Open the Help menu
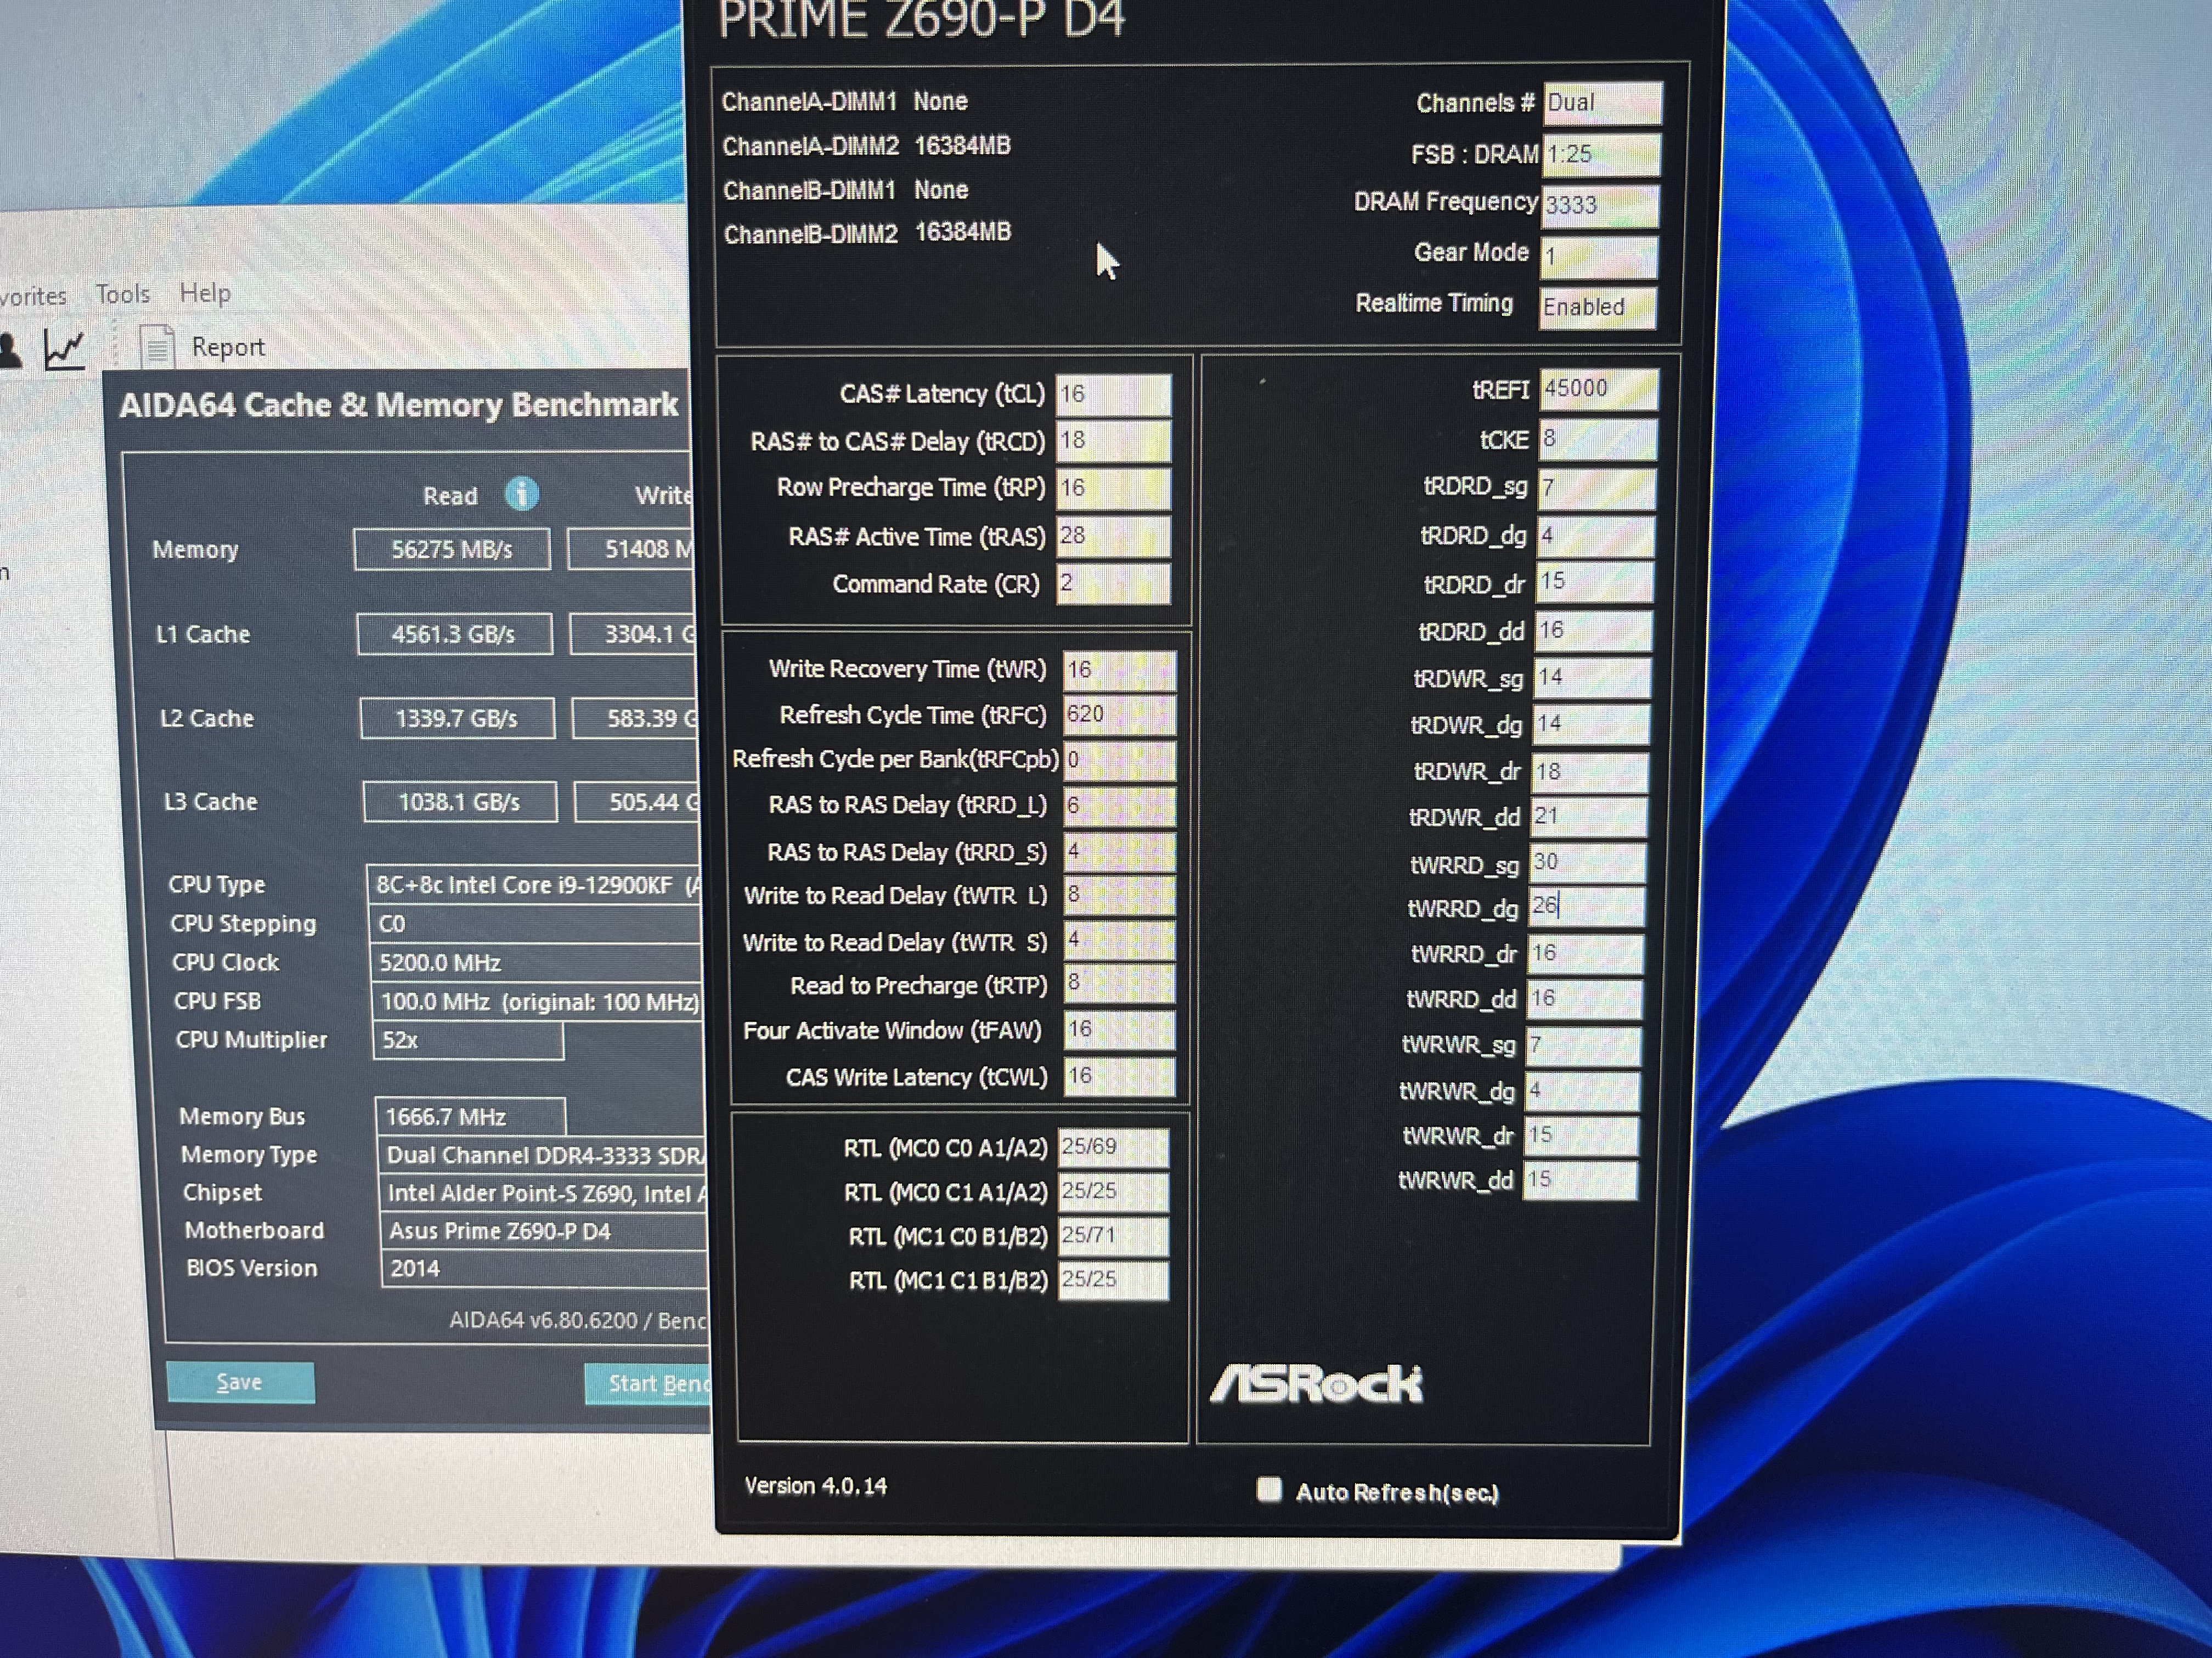2212x1658 pixels. pos(205,293)
